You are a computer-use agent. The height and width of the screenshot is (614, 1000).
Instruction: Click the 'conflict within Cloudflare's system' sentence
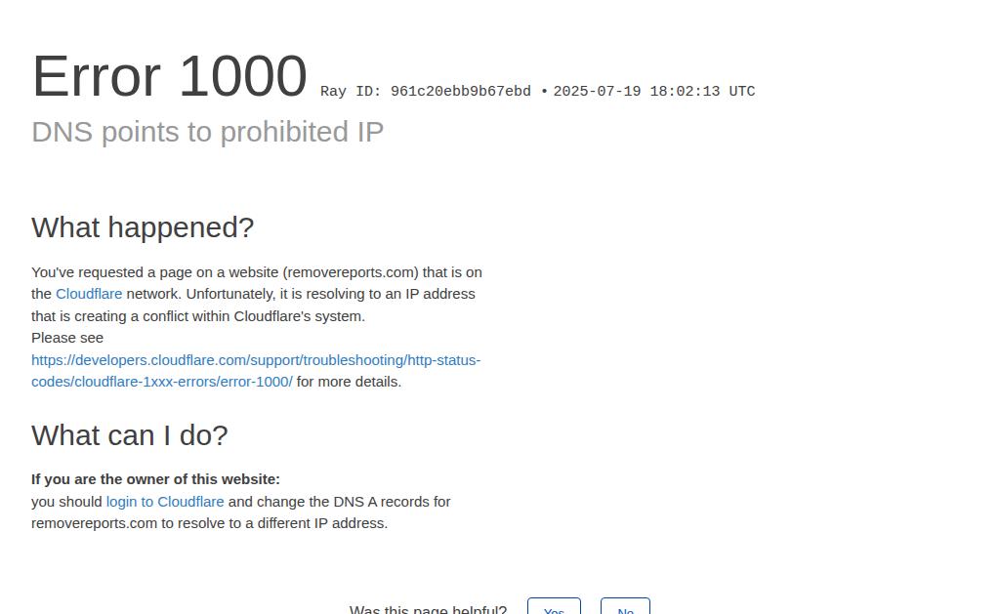(254, 316)
